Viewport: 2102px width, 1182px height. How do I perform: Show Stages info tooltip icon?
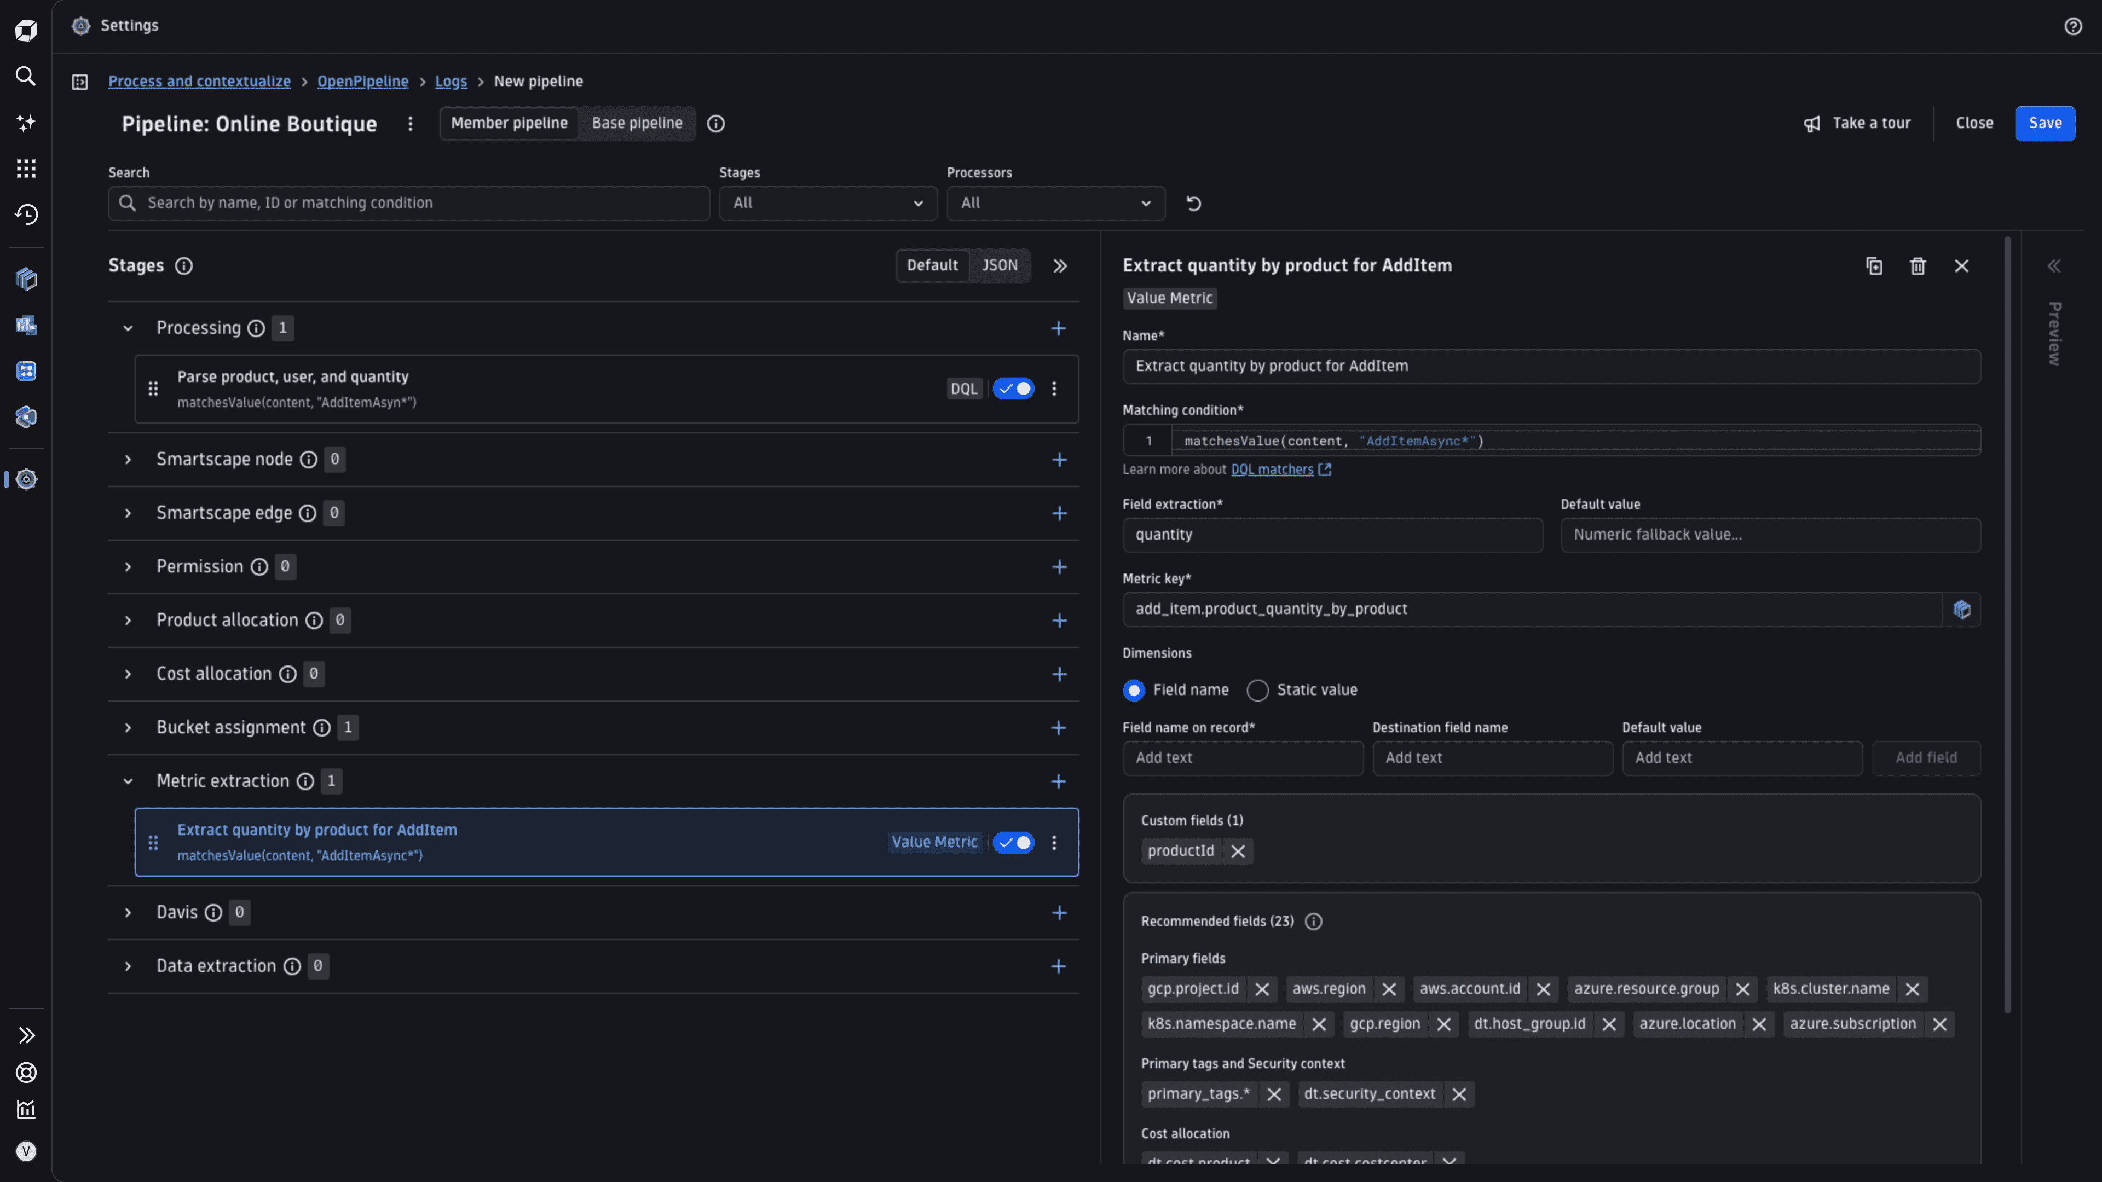pos(184,266)
